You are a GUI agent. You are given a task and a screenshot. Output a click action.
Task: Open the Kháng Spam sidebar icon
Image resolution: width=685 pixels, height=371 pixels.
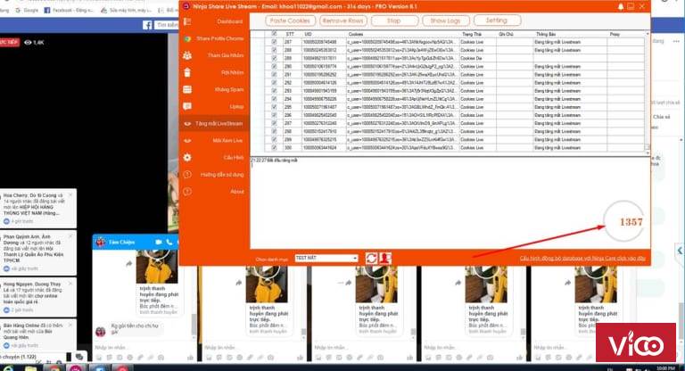coord(187,89)
